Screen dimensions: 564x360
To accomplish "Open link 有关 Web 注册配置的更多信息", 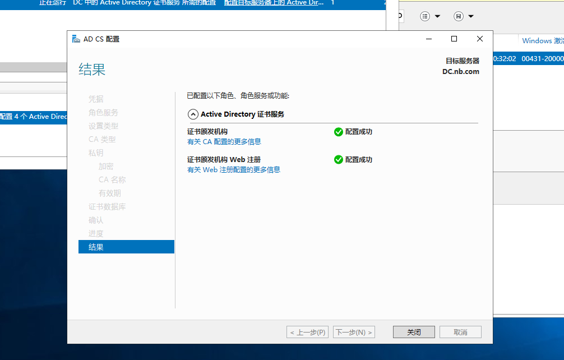I will coord(233,170).
